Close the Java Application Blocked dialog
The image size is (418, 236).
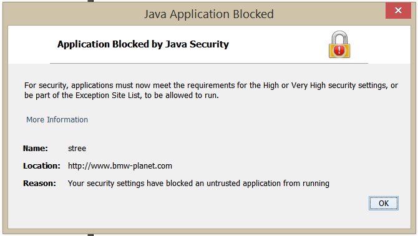click(398, 11)
